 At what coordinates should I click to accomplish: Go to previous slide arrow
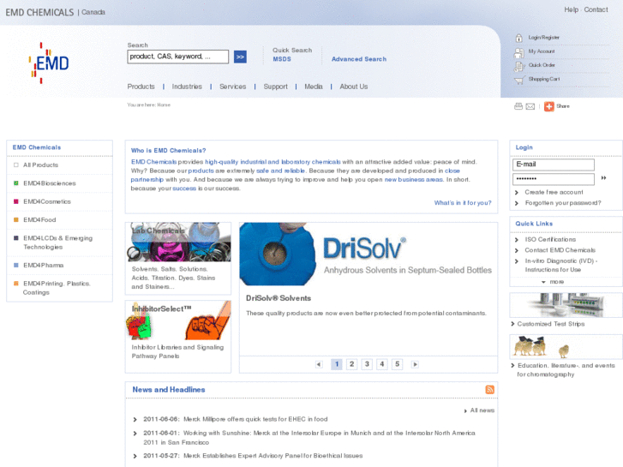(x=319, y=364)
